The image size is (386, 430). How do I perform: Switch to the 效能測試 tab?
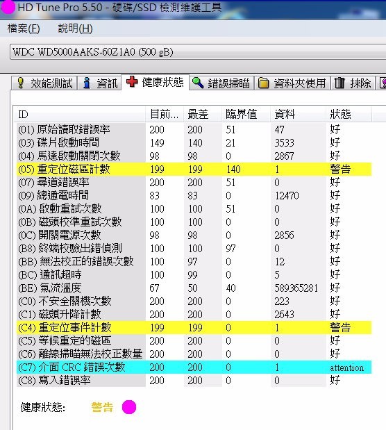click(x=44, y=83)
